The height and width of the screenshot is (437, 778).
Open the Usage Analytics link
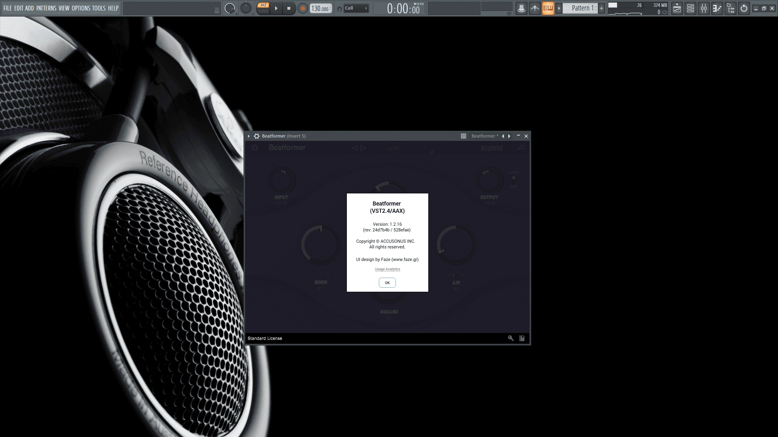pos(387,269)
